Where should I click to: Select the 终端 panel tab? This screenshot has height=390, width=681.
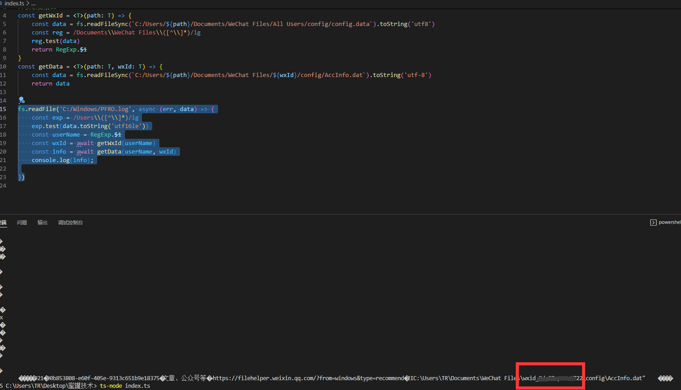click(x=3, y=222)
